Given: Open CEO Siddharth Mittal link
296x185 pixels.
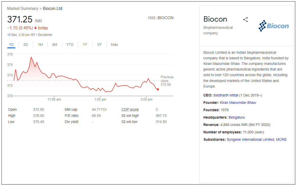Looking at the screenshot, I should [226, 95].
